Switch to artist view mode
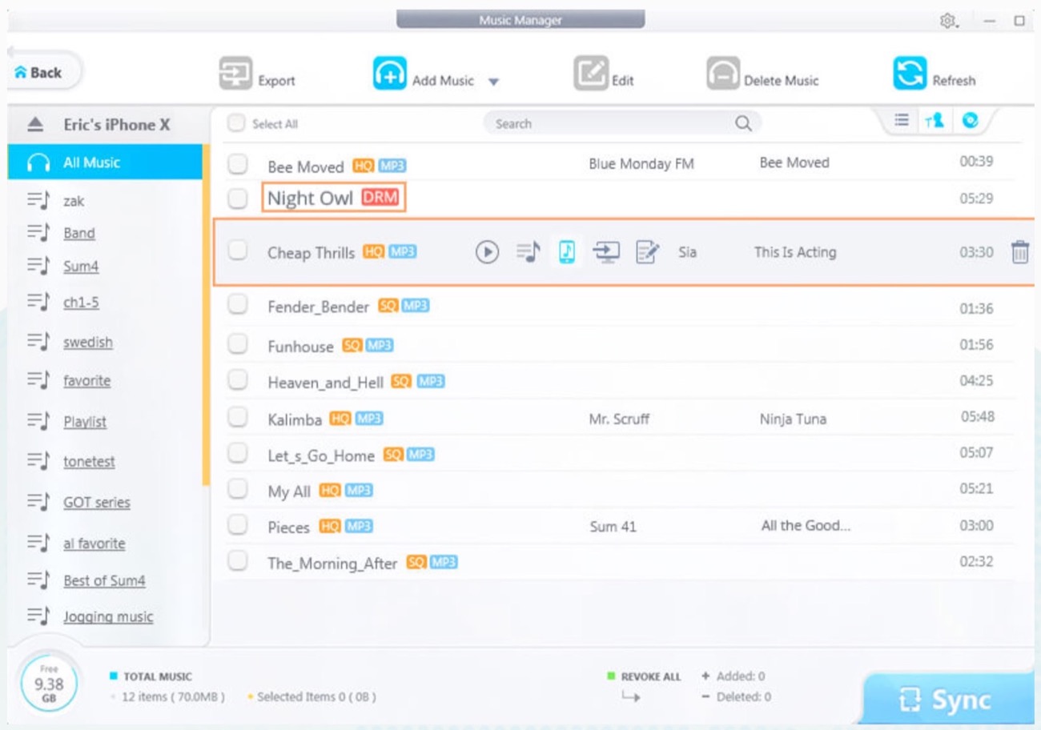 (934, 121)
